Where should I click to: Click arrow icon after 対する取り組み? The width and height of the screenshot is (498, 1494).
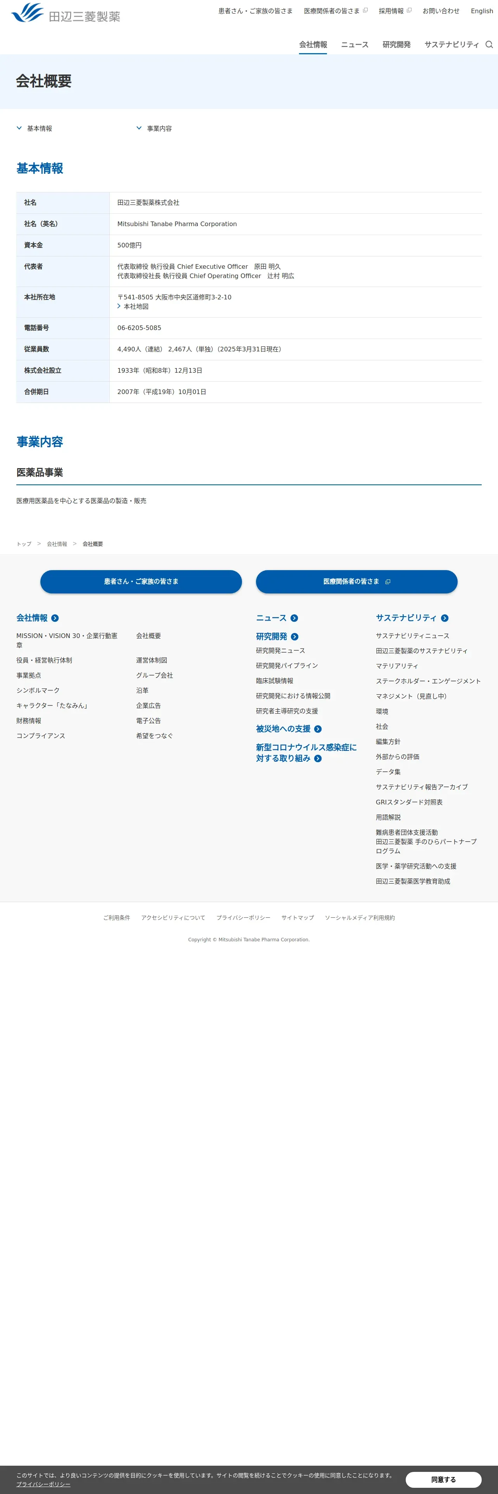coord(318,759)
